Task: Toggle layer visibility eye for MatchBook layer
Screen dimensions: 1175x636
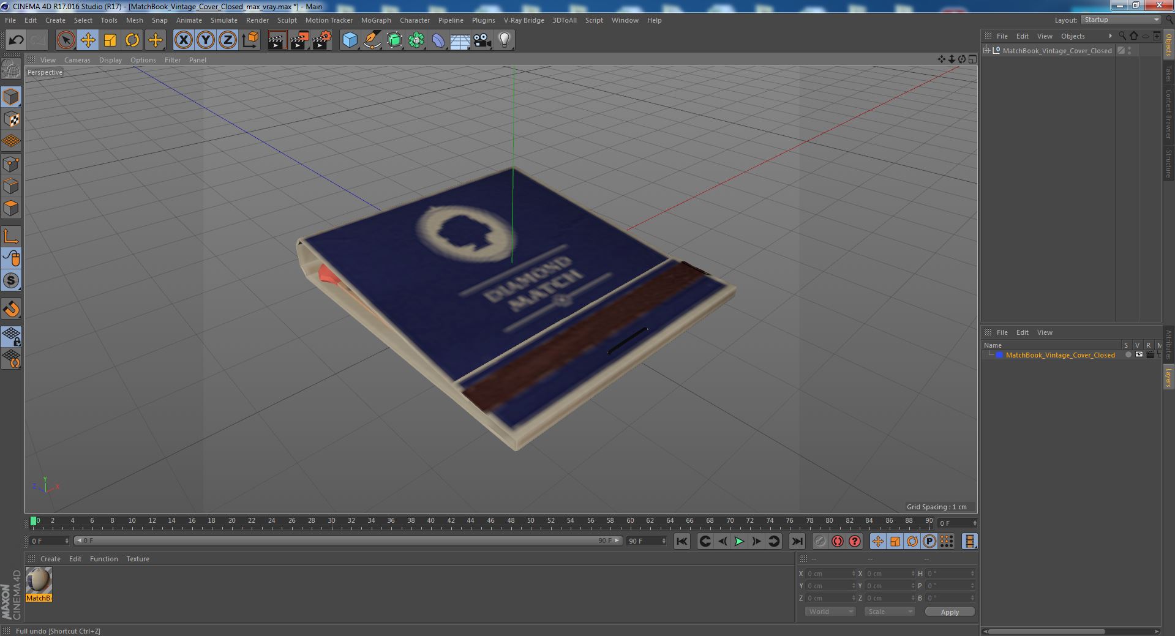Action: click(x=1139, y=355)
